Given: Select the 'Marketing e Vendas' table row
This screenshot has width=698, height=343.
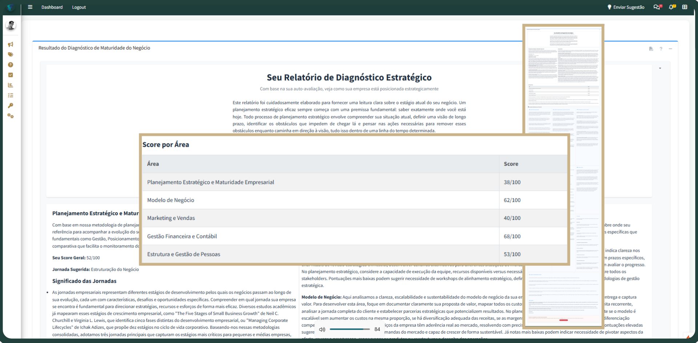Looking at the screenshot, I should 355,218.
